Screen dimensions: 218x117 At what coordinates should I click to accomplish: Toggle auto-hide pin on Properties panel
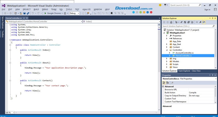pyautogui.click(x=213, y=75)
